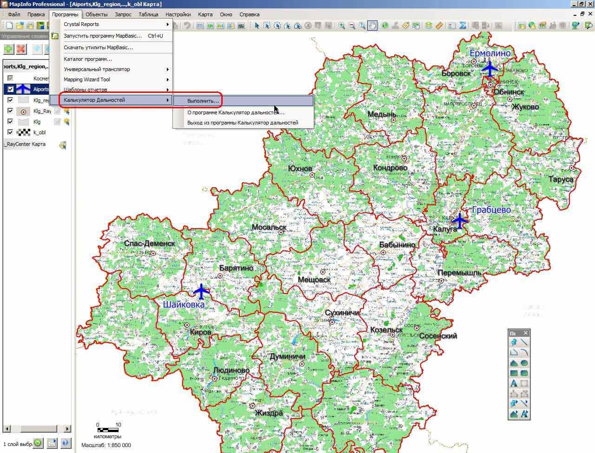This screenshot has width=595, height=453.
Task: Choose Выход из программы Калькулятор дальностей
Action: coord(244,123)
